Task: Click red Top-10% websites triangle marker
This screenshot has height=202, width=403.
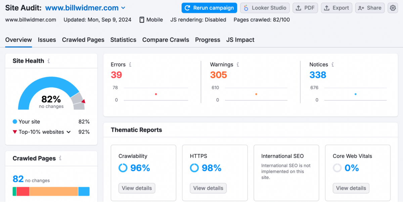Action: click(x=15, y=132)
